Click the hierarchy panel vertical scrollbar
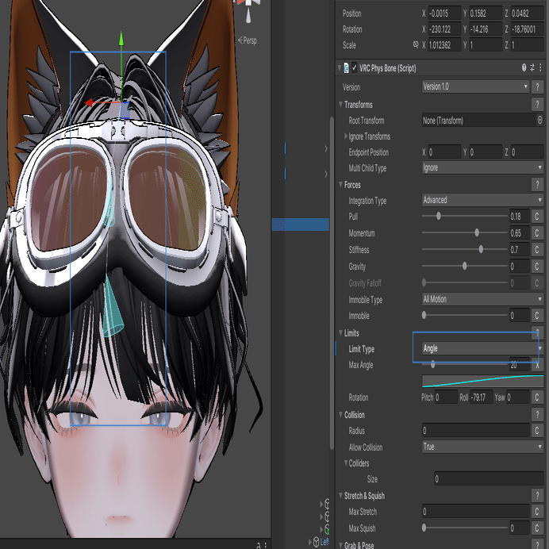The width and height of the screenshot is (549, 549). [332, 283]
